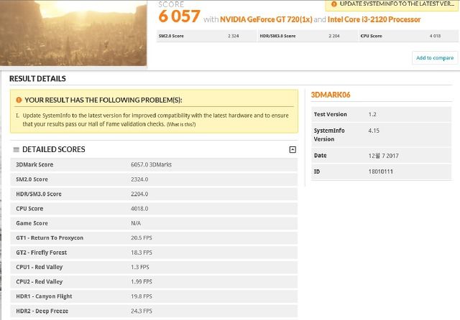Click the Date value 12월 7 2017
This screenshot has height=320, width=460.
click(383, 156)
